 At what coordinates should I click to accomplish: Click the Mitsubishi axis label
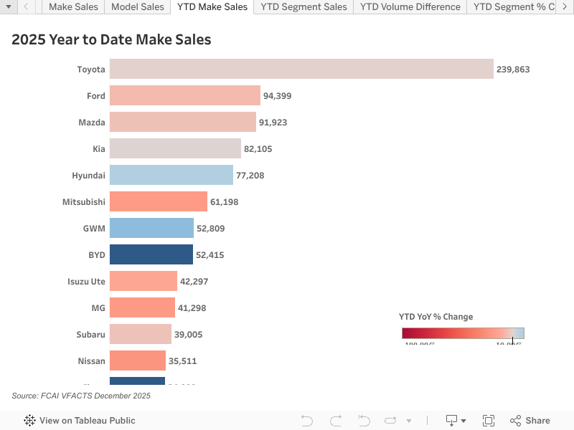[x=83, y=201]
